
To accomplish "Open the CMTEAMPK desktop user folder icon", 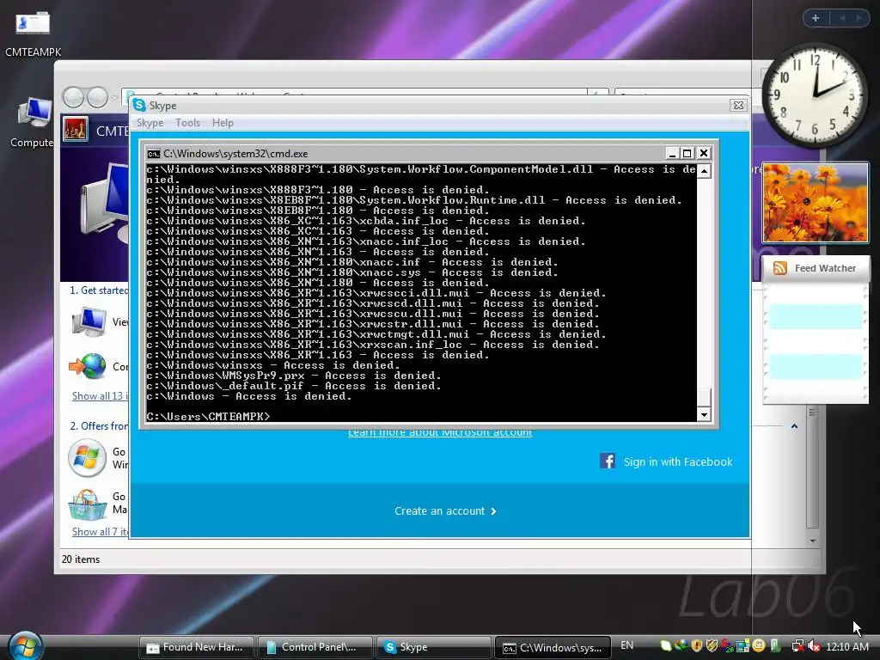I will pos(33,25).
